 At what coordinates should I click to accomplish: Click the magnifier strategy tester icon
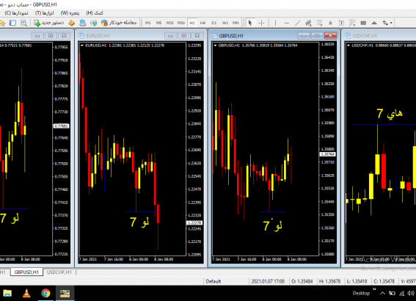click(x=23, y=23)
